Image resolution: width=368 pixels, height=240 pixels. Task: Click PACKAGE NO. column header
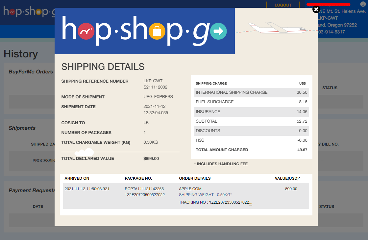coord(138,178)
